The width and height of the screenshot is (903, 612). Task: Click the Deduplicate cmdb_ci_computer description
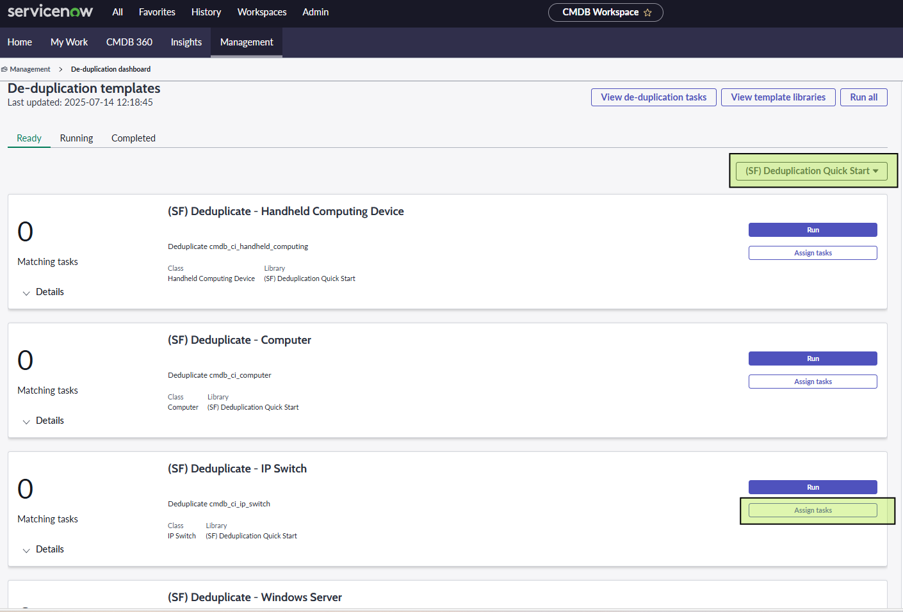pyautogui.click(x=220, y=375)
